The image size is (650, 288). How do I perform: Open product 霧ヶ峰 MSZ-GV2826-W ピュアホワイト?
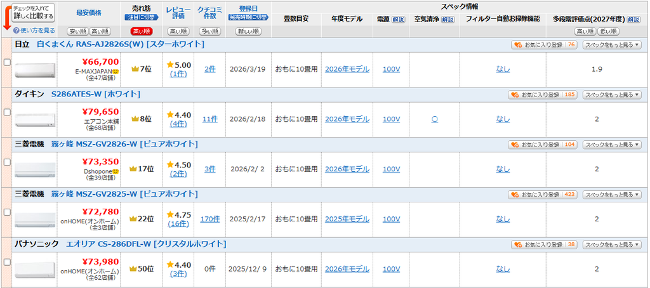[x=124, y=144]
